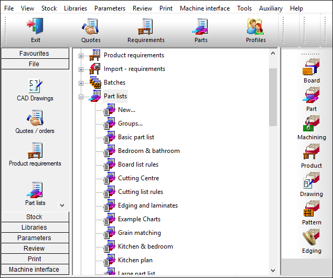Screen dimensions: 333x278
Task: Select the Part lists tree label
Action: 115,96
